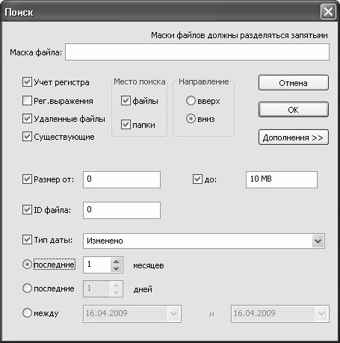Open the Дополнения >> options

click(294, 137)
